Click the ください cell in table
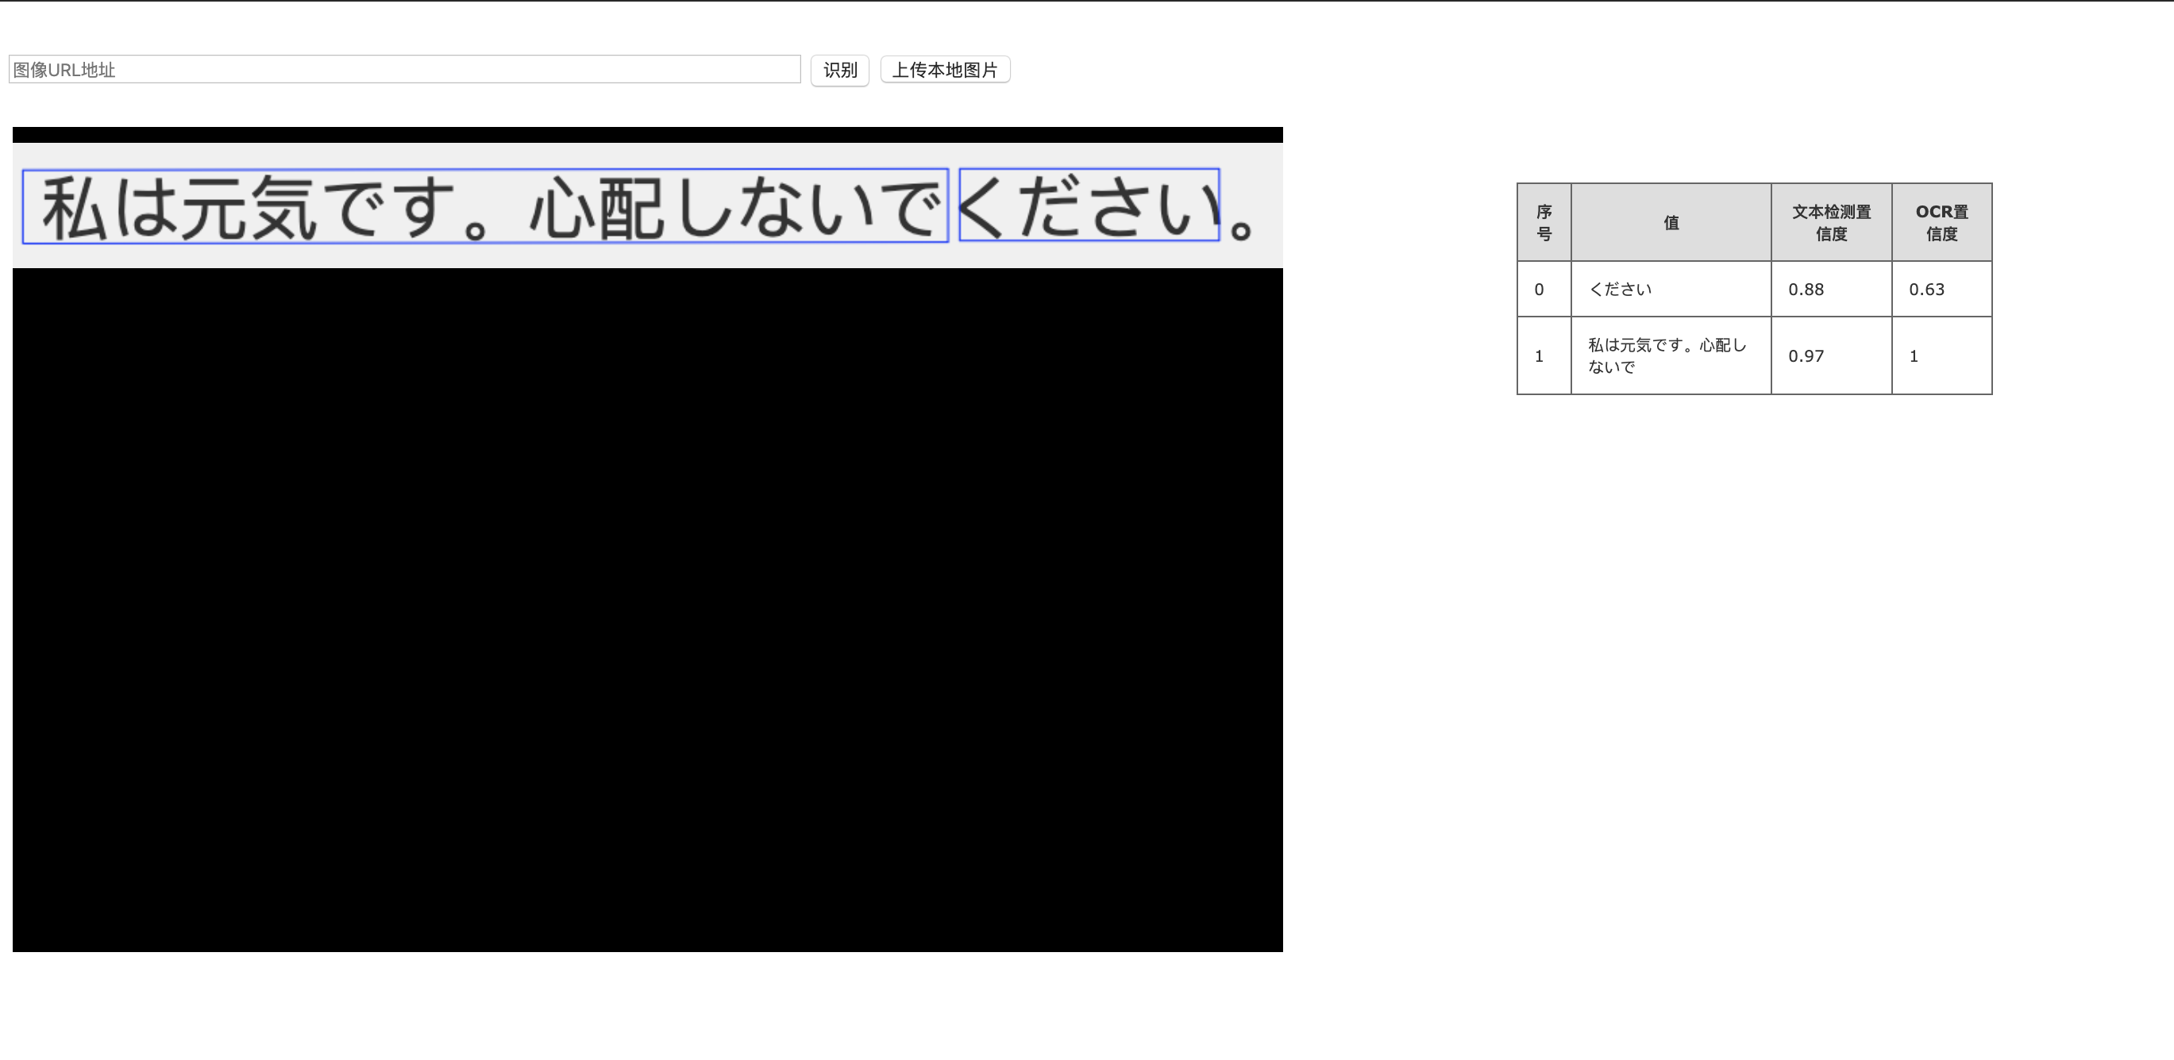 pos(1671,290)
